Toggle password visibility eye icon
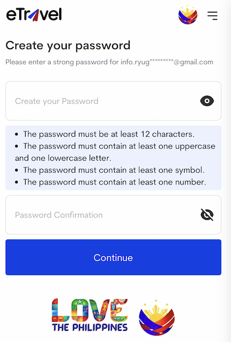This screenshot has width=231, height=342. click(x=207, y=101)
